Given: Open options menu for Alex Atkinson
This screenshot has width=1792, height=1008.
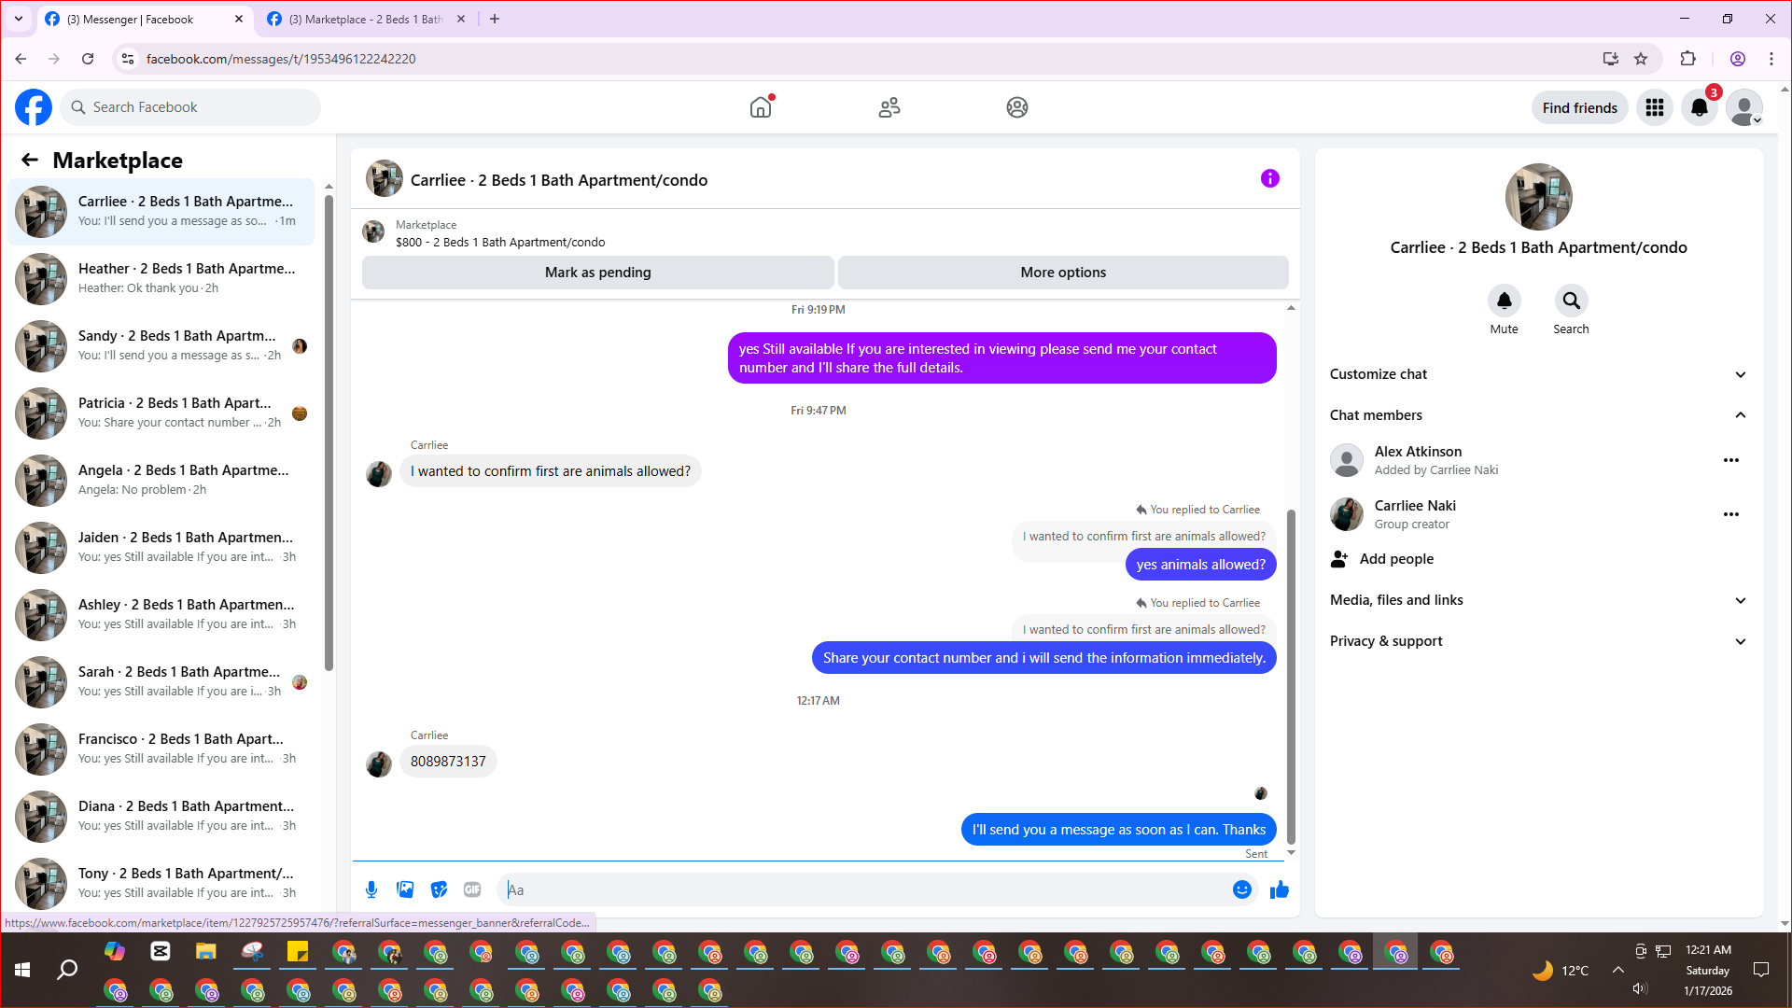Looking at the screenshot, I should coord(1730,460).
